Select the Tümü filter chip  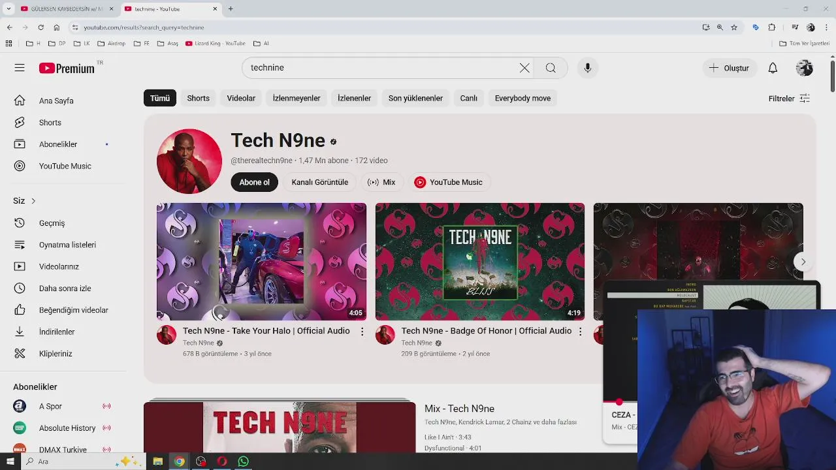point(160,98)
